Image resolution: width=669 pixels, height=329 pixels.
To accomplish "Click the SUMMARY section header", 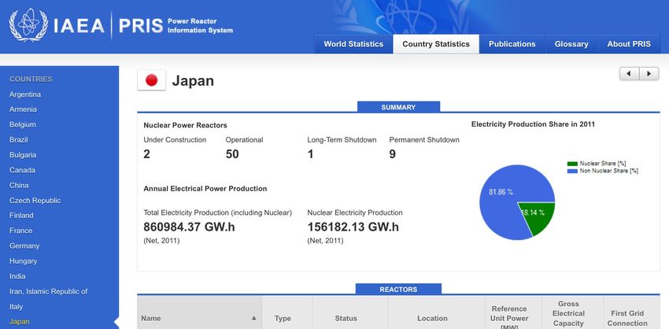I will pos(398,107).
